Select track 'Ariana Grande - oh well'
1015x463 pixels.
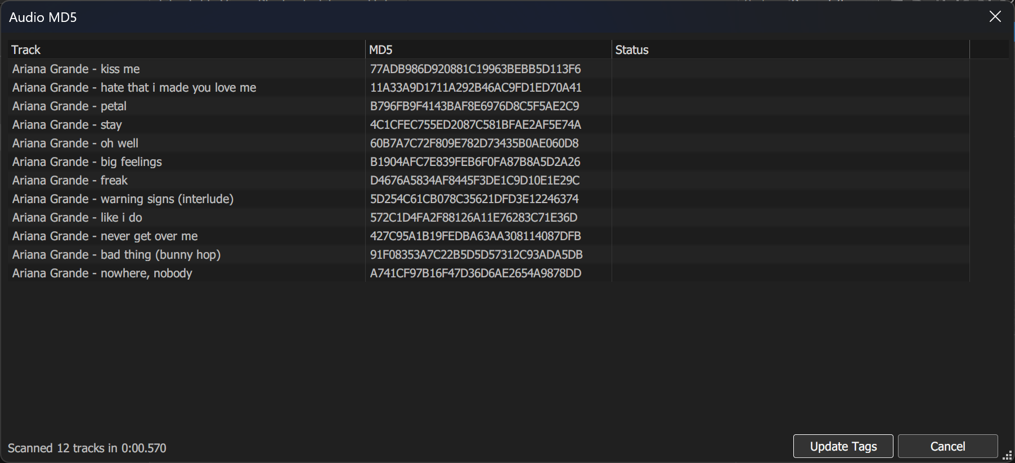75,143
